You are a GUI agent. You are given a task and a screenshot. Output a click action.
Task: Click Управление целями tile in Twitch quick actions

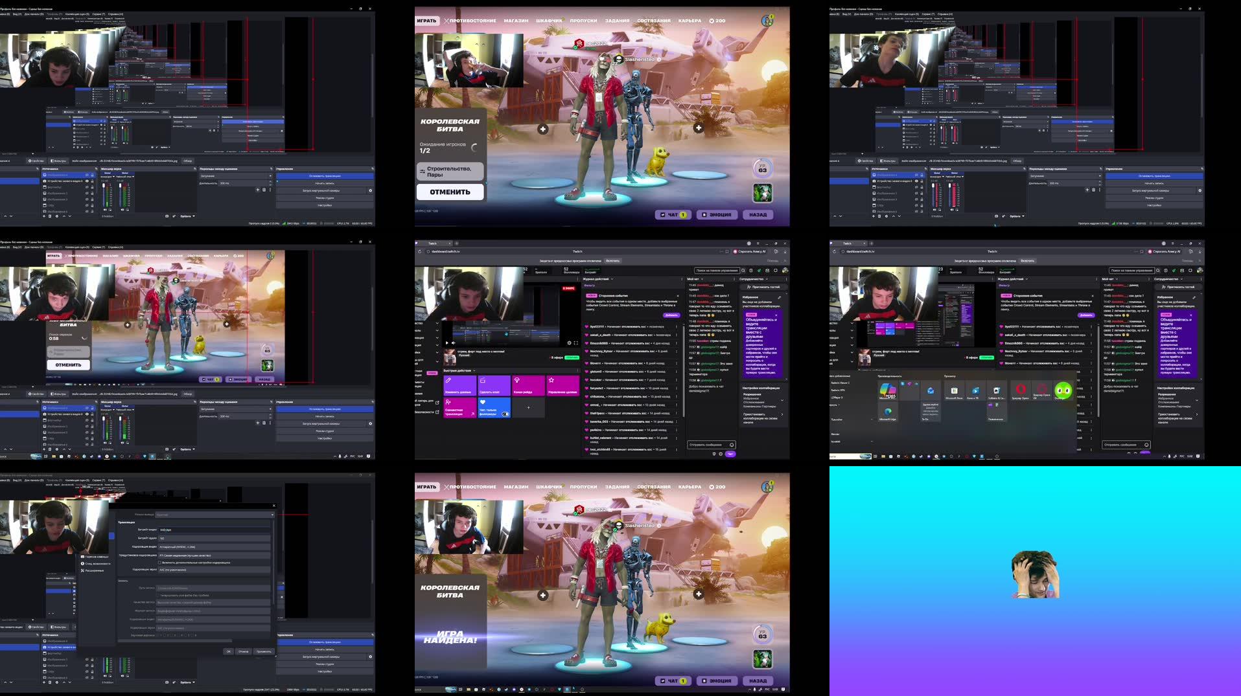[563, 385]
